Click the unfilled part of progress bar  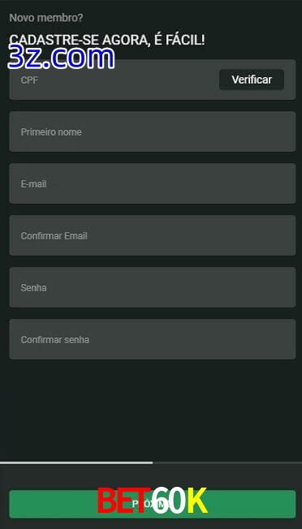coord(227,462)
